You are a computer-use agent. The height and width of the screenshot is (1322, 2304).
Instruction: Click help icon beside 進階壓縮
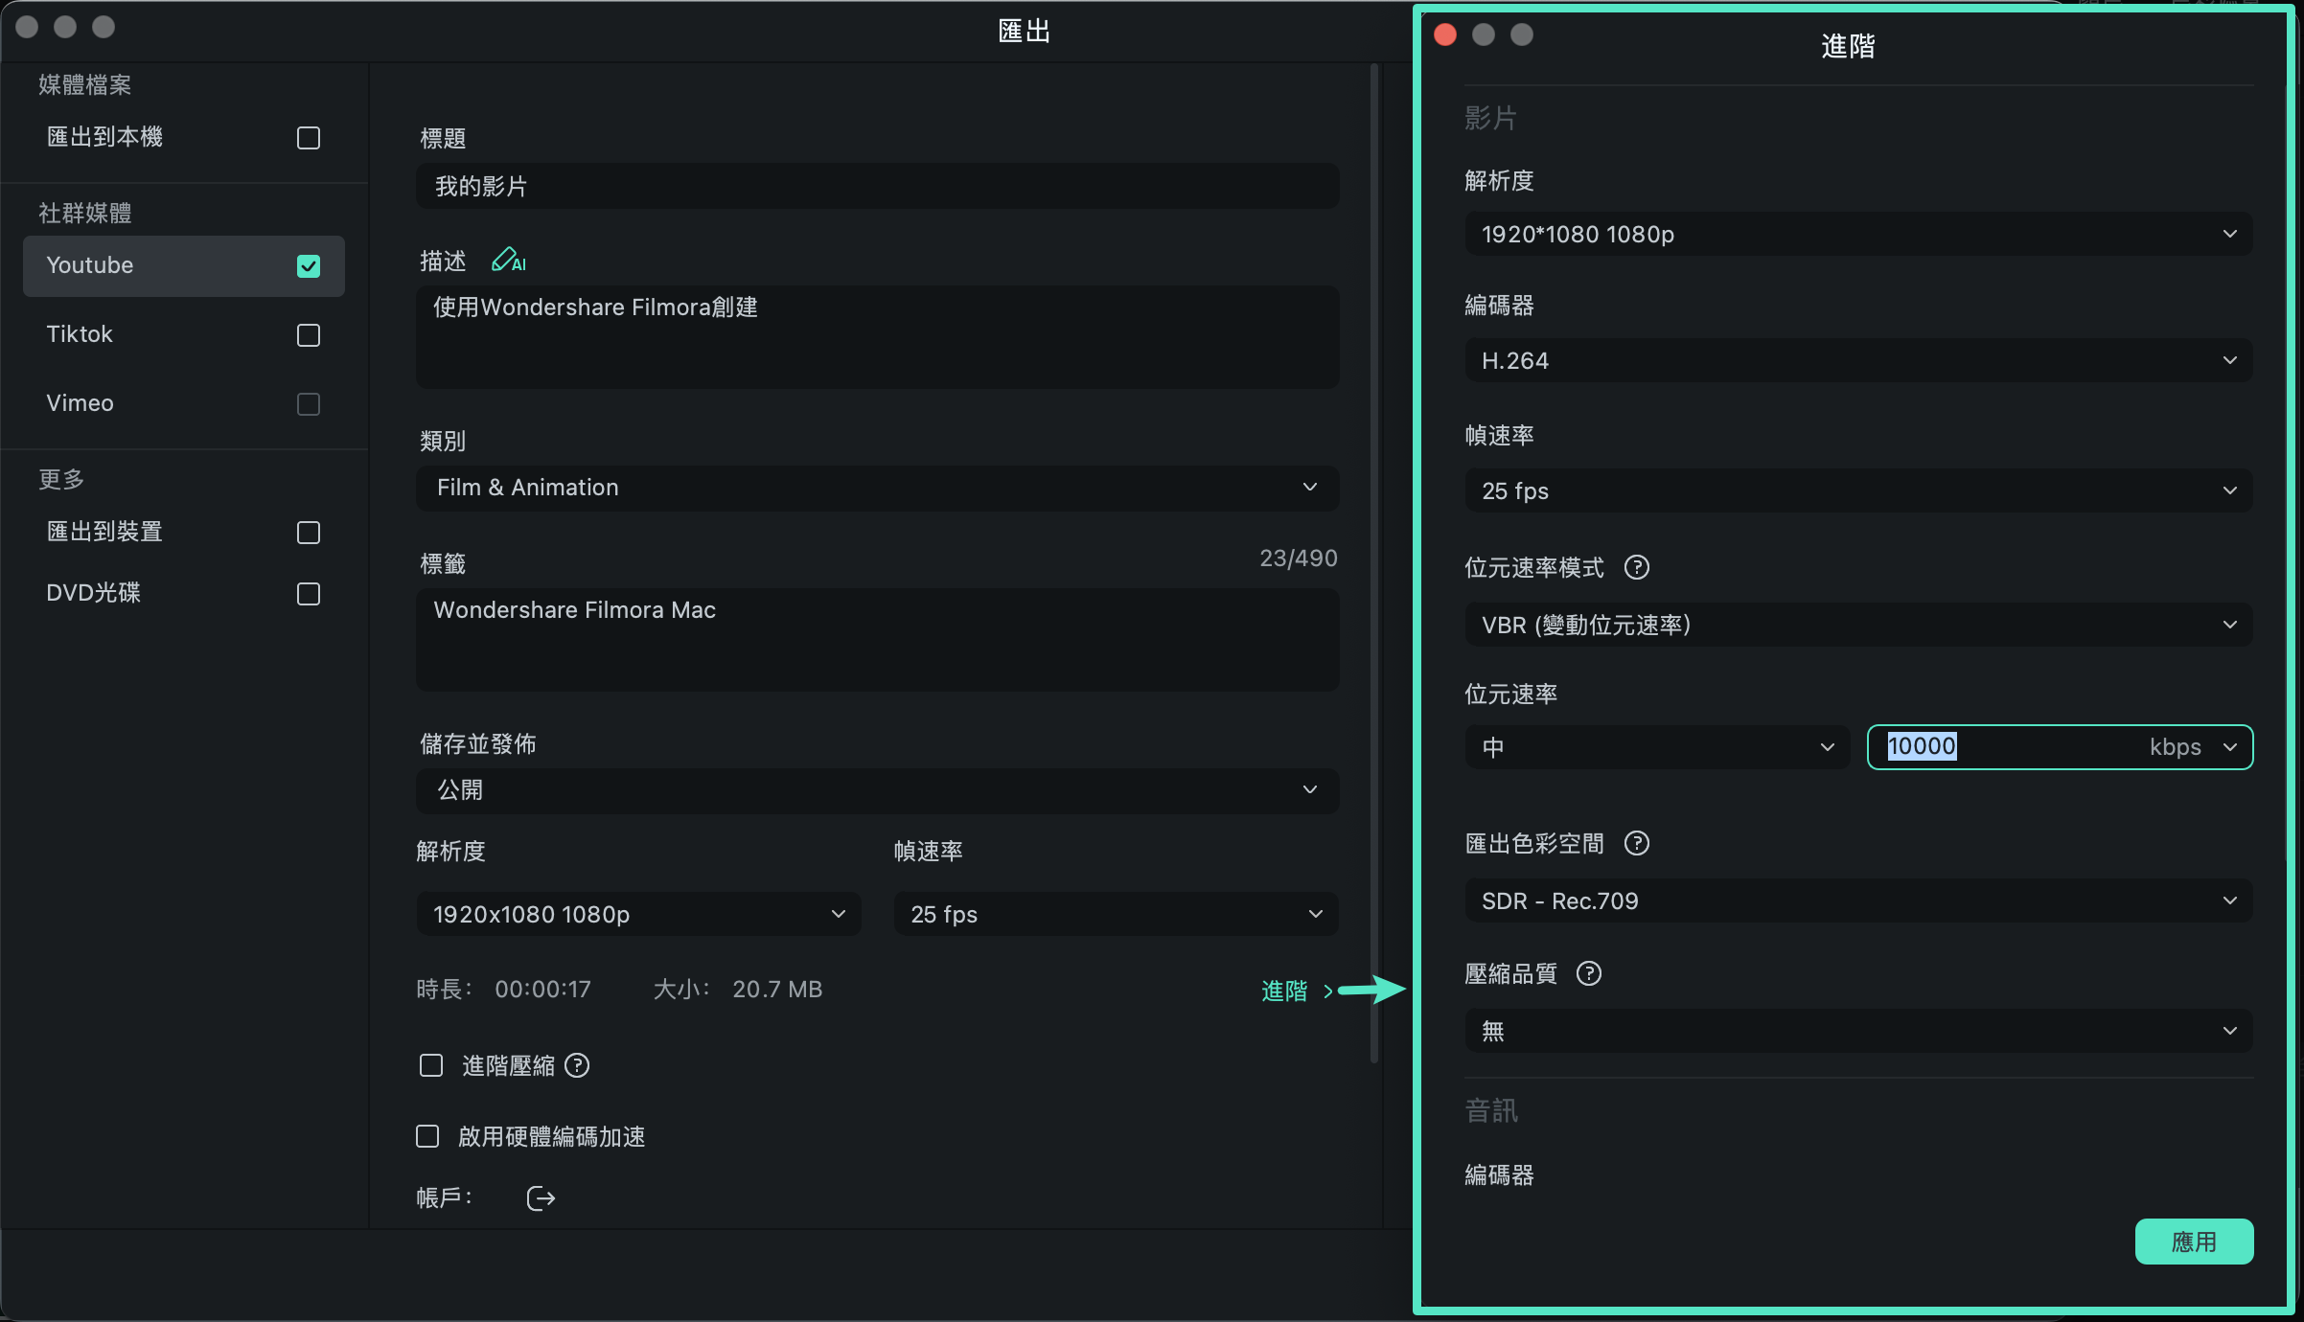pos(577,1065)
